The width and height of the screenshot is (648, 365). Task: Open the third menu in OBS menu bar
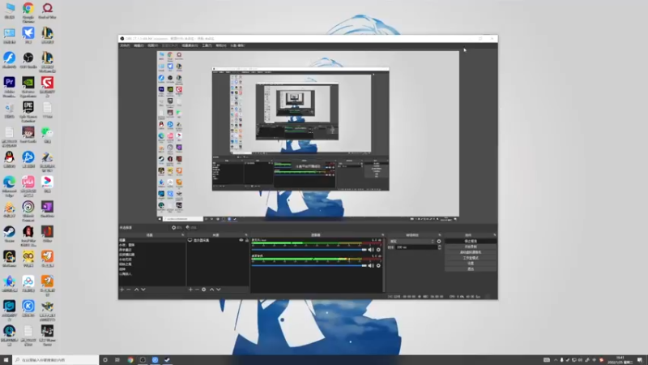click(152, 45)
